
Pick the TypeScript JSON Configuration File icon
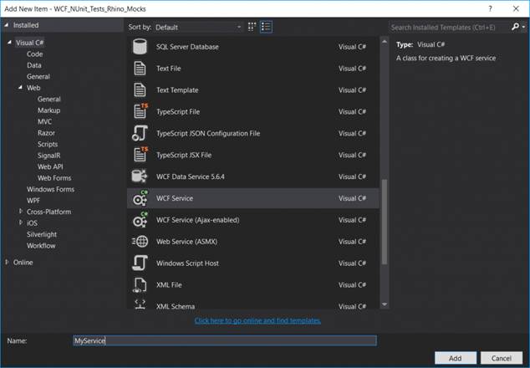140,133
